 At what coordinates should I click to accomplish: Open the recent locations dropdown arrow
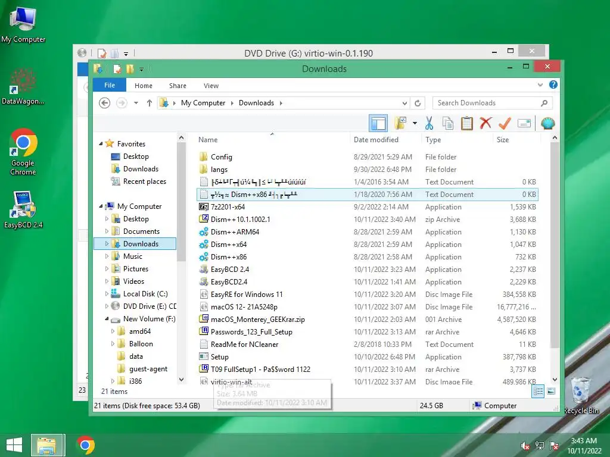tap(136, 103)
